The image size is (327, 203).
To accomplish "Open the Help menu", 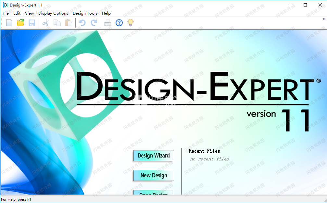I will pyautogui.click(x=106, y=13).
